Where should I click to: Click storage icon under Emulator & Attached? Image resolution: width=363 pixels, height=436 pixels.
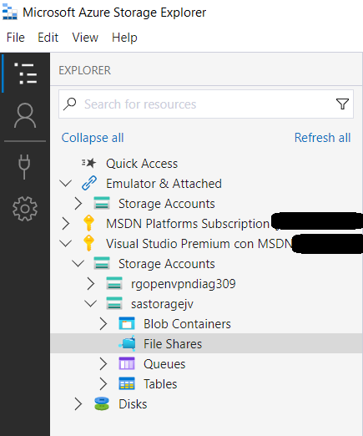pyautogui.click(x=102, y=203)
